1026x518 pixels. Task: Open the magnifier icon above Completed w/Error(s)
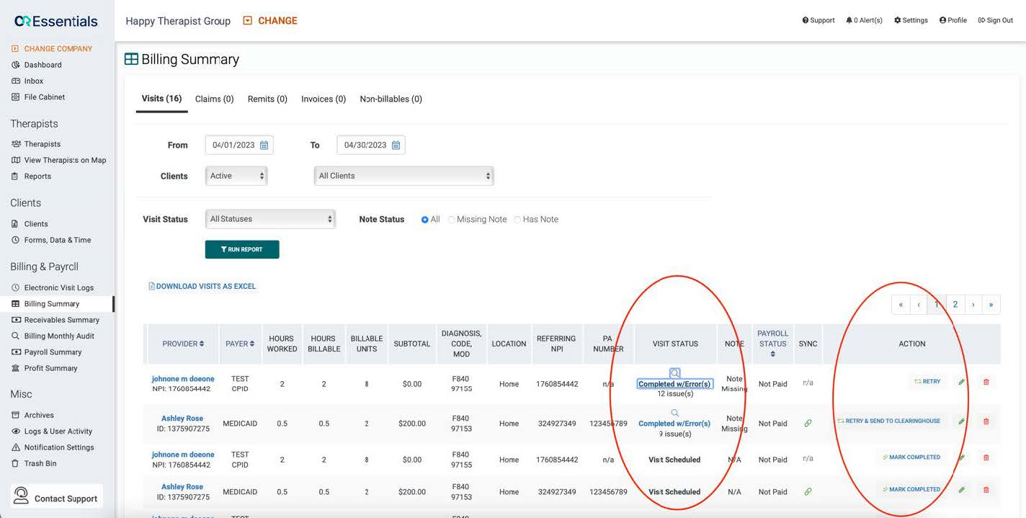coord(674,372)
